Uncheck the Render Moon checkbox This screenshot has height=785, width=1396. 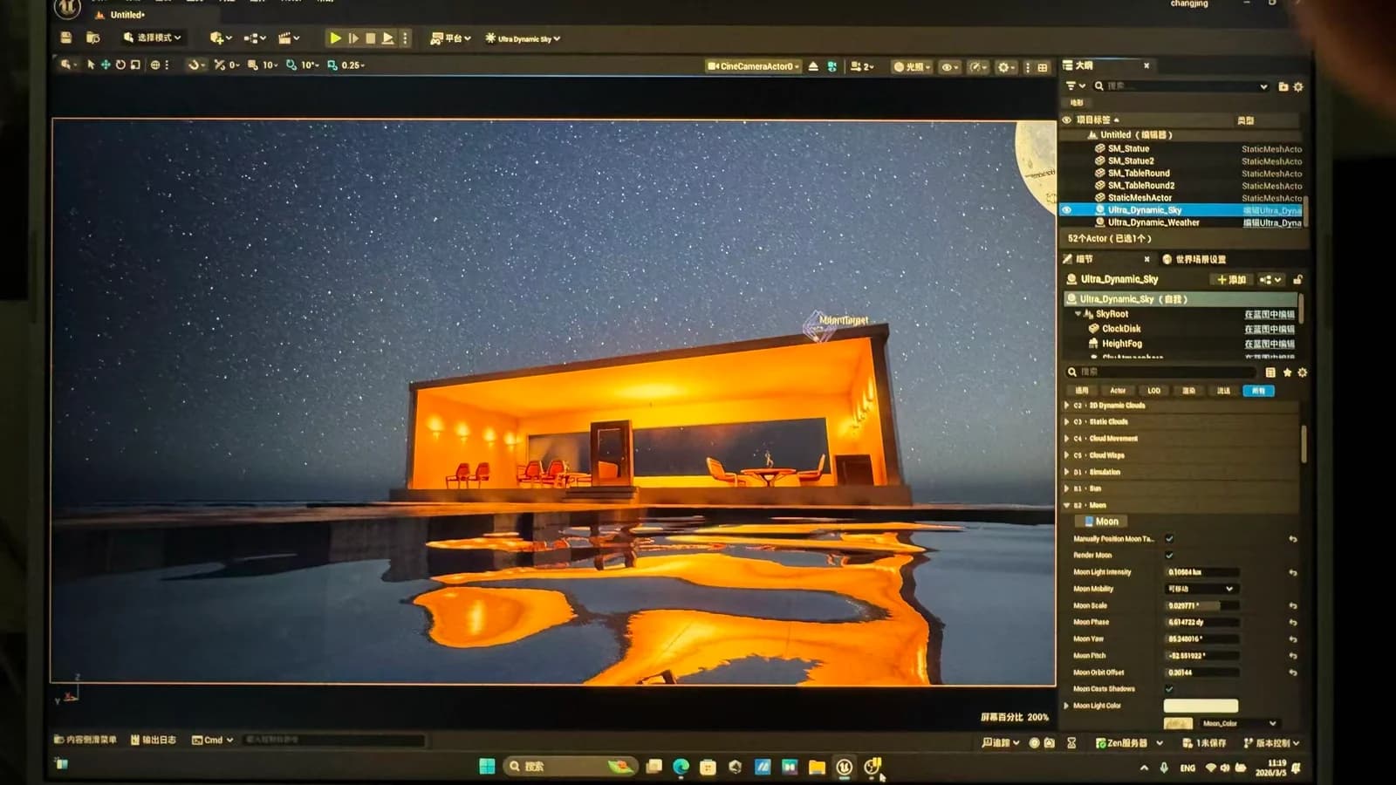coord(1169,556)
